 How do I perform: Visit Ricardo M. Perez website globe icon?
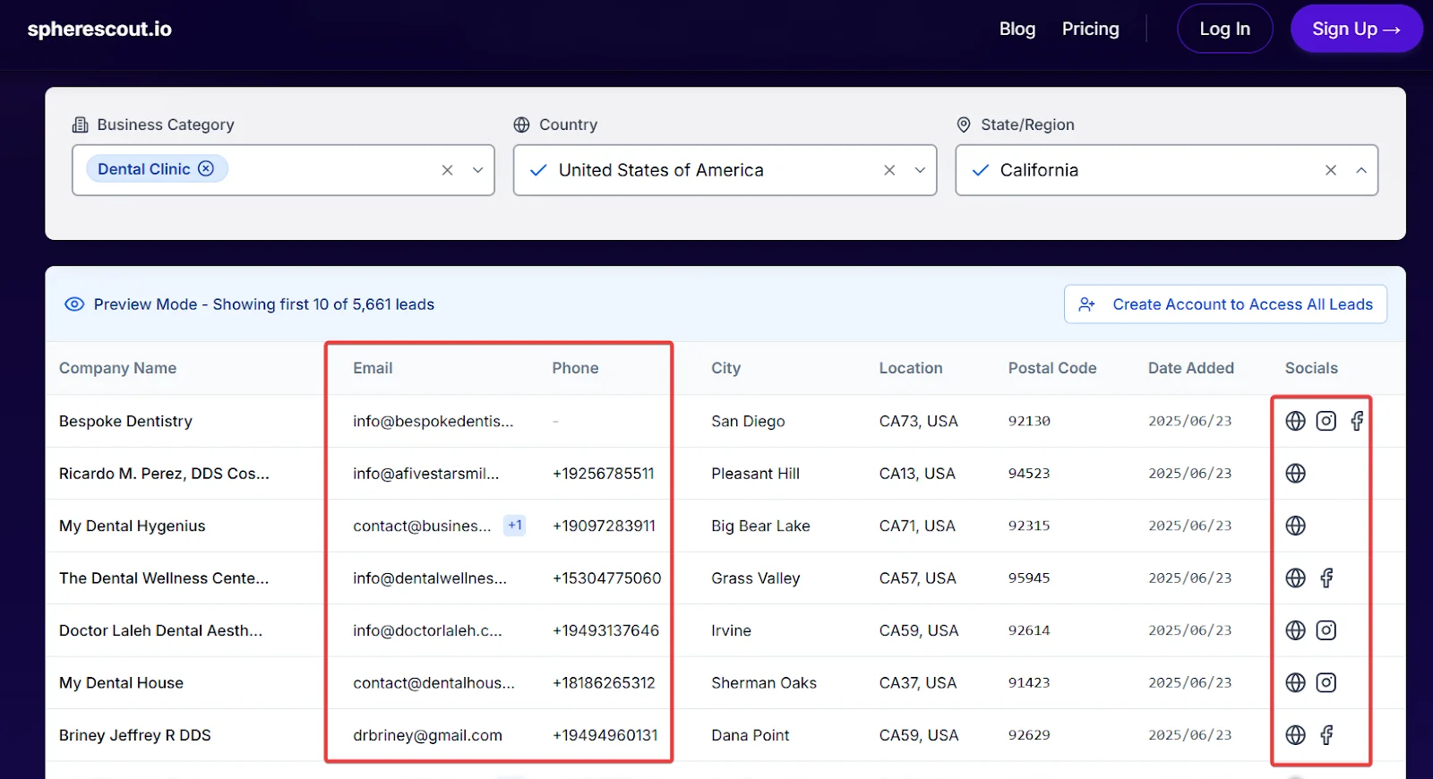tap(1295, 474)
